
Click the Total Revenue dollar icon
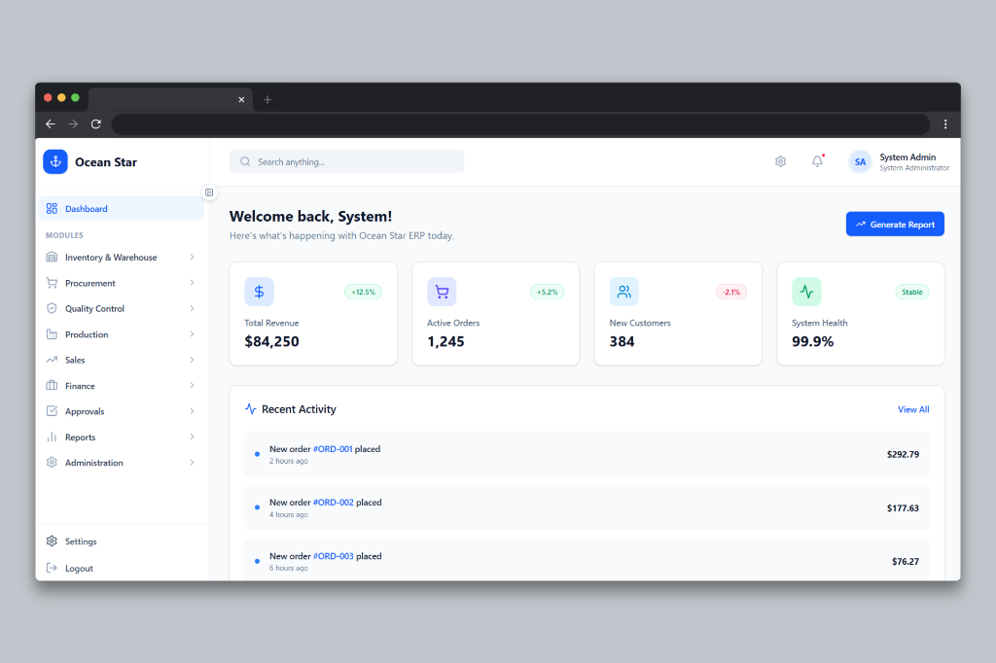(x=259, y=292)
